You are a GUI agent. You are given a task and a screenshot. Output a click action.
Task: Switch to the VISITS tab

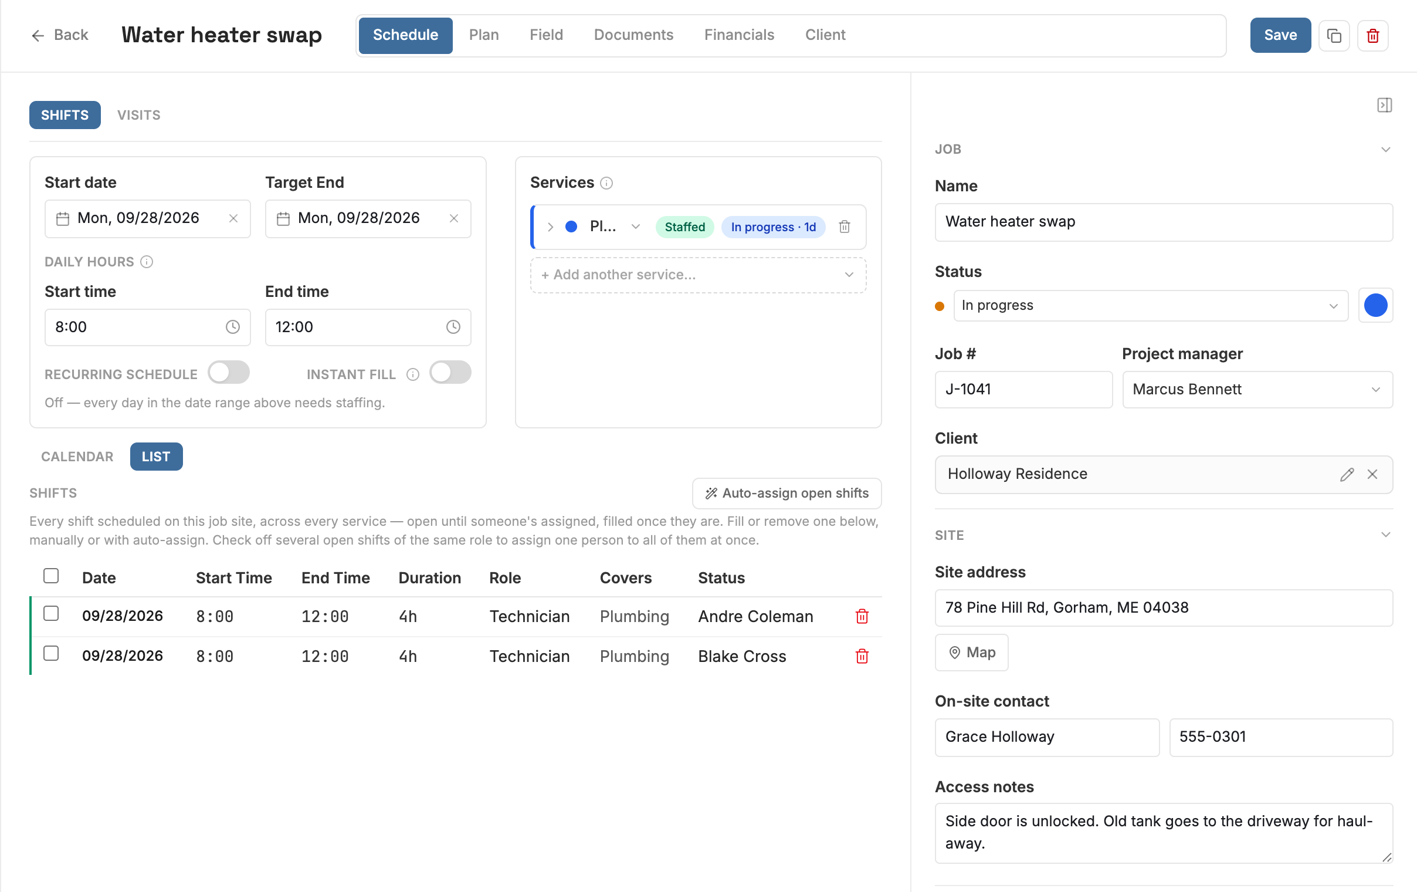click(x=139, y=116)
